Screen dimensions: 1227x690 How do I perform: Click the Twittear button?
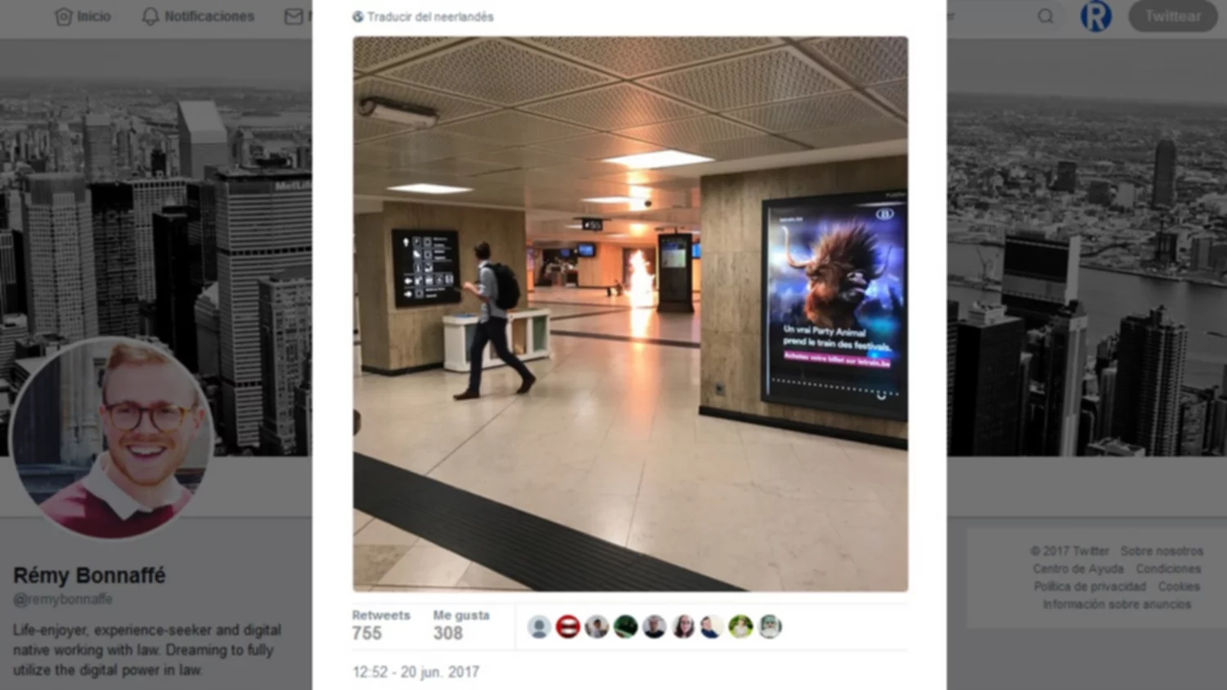pos(1172,16)
